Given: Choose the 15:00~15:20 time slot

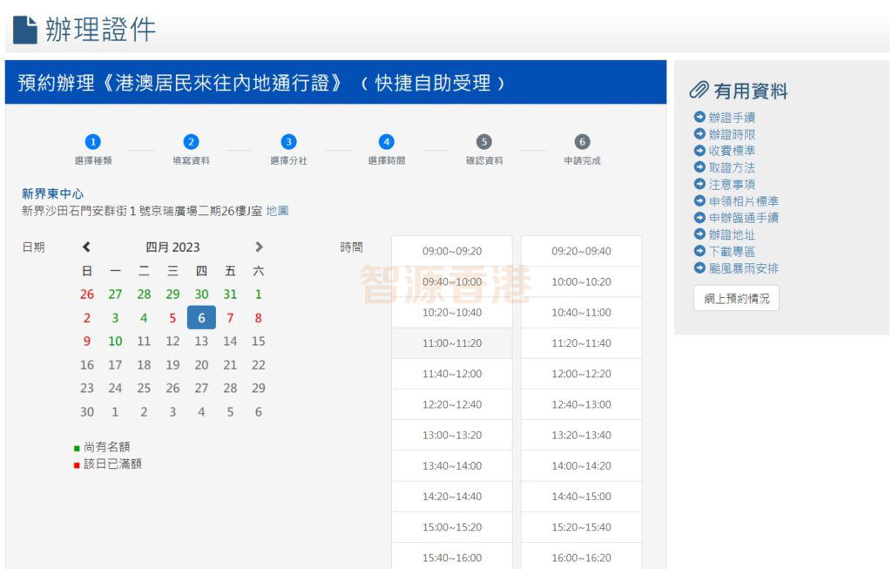Looking at the screenshot, I should tap(452, 527).
